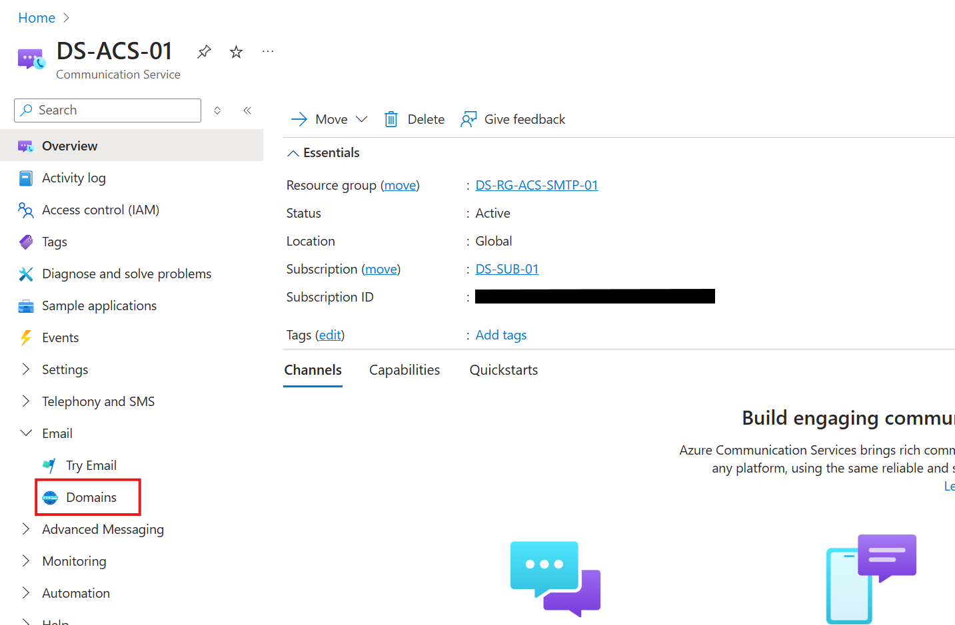Click the Give feedback icon

pos(469,119)
